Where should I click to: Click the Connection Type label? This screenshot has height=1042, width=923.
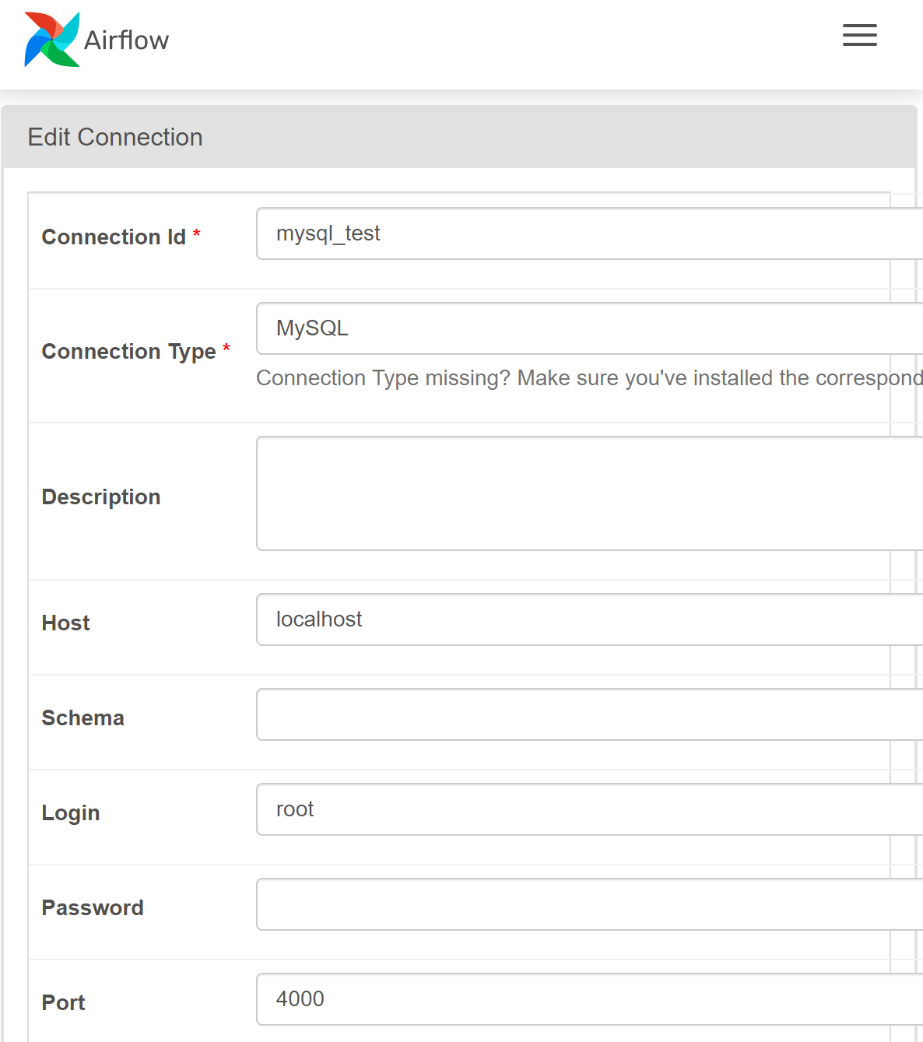(x=128, y=352)
